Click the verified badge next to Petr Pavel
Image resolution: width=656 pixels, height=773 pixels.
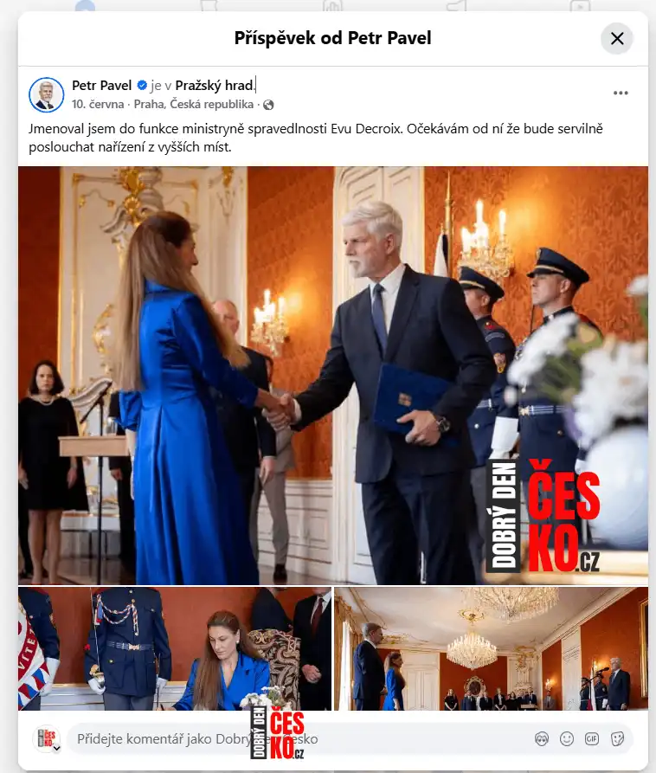pos(142,86)
